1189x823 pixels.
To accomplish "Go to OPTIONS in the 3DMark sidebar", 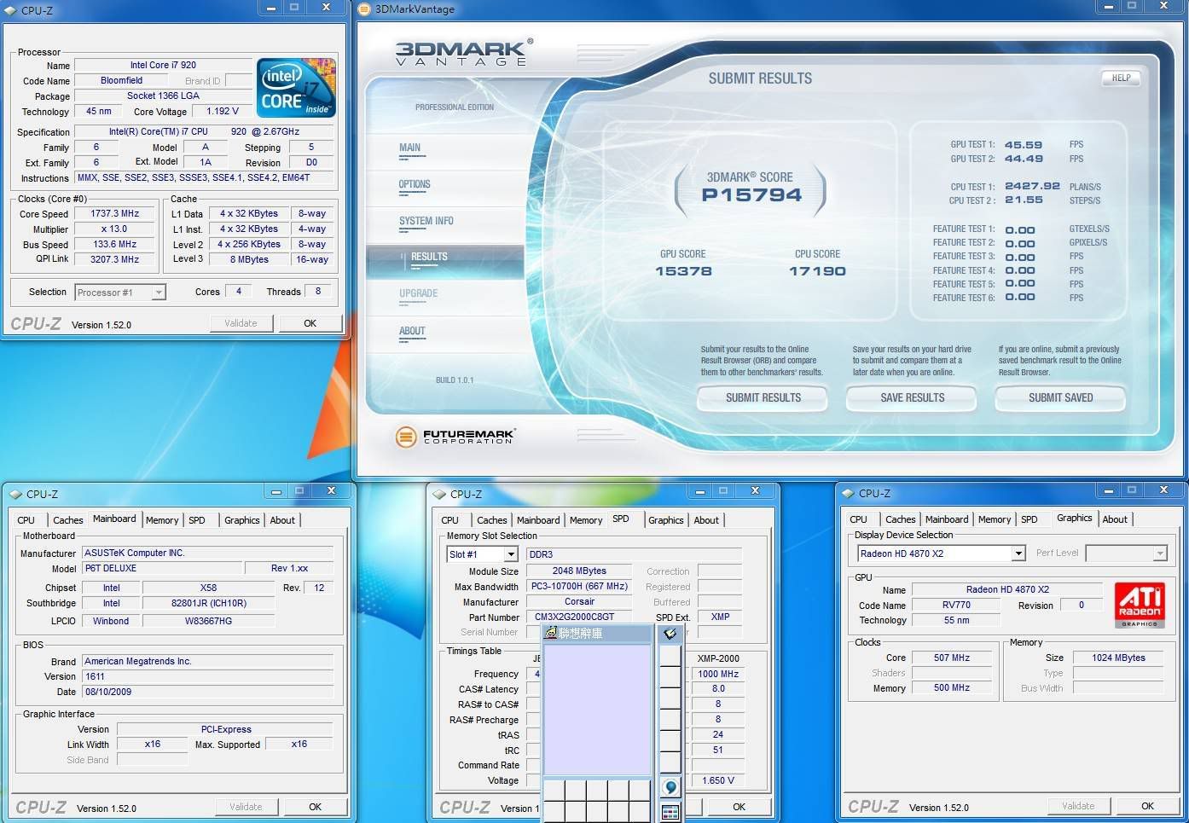I will tap(415, 185).
